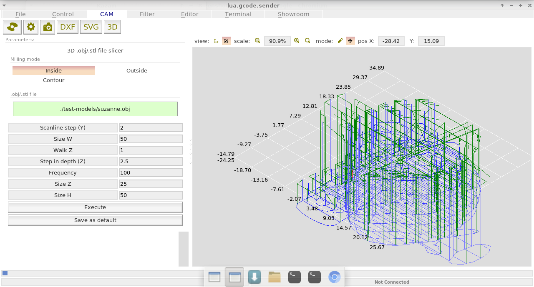This screenshot has height=287, width=534.
Task: Select Inside milling mode
Action: (x=54, y=71)
